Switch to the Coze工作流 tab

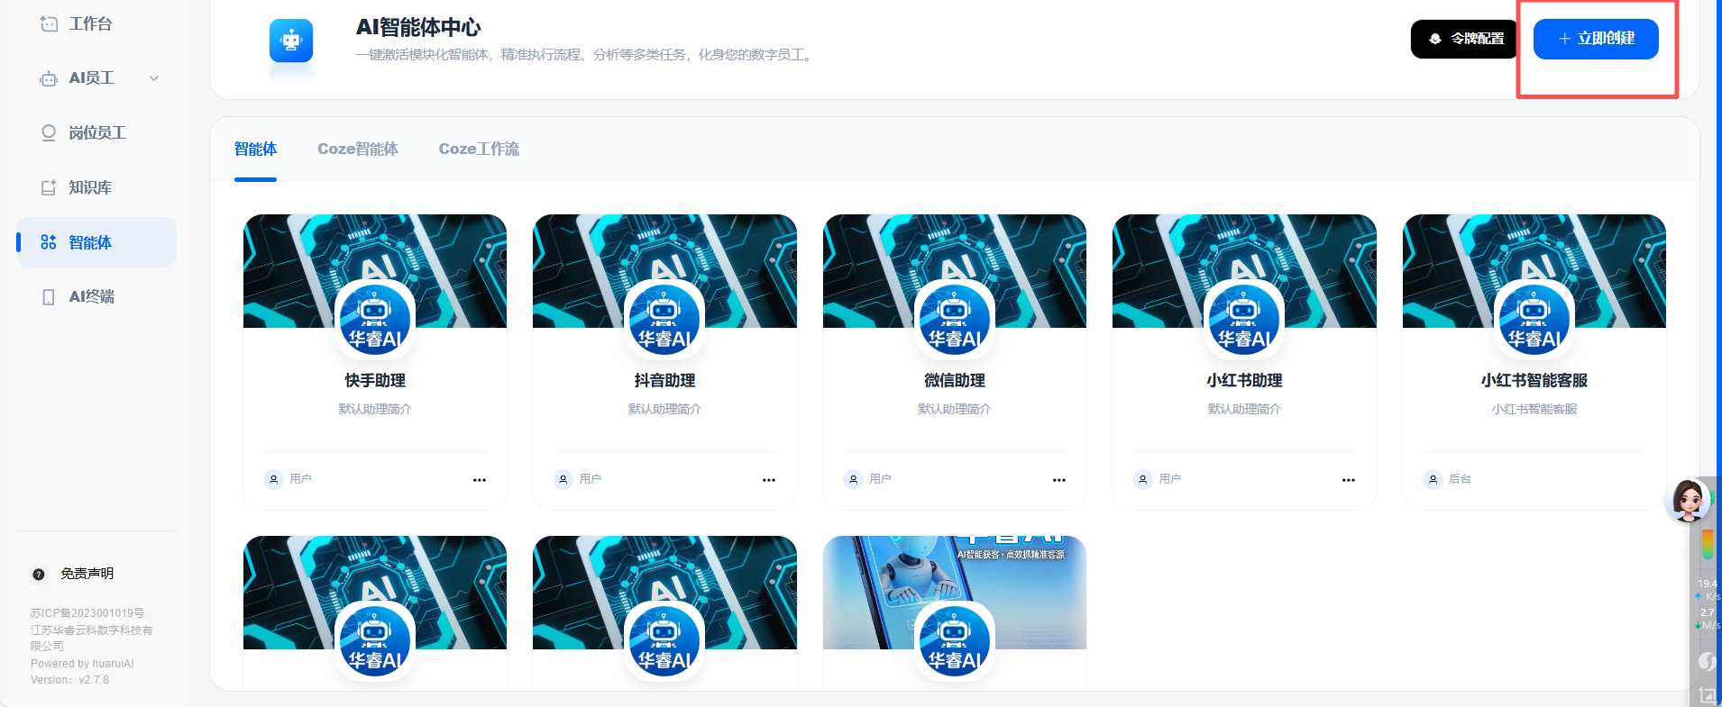(x=479, y=150)
